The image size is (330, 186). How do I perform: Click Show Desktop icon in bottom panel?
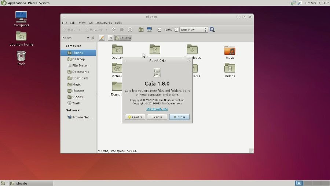click(3, 183)
